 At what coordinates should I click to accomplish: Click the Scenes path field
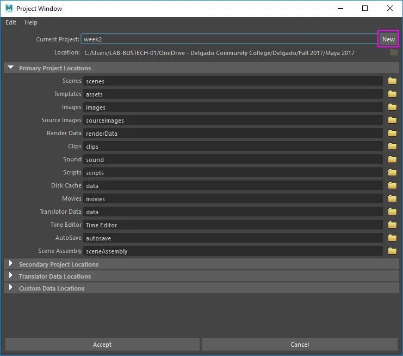coord(233,81)
